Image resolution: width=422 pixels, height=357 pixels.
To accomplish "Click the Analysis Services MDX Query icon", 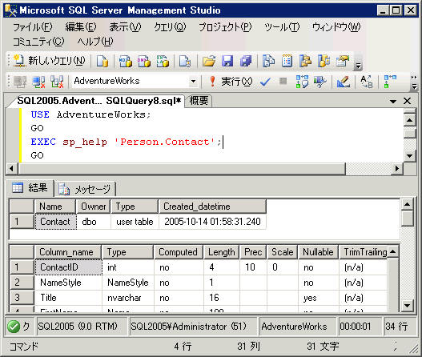I will click(126, 61).
